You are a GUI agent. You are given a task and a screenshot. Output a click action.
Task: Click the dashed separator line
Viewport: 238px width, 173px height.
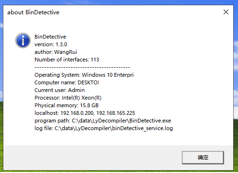[x=82, y=67]
